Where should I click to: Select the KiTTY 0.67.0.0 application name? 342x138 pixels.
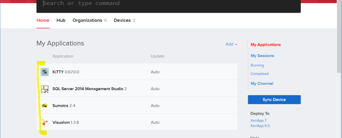pos(66,72)
